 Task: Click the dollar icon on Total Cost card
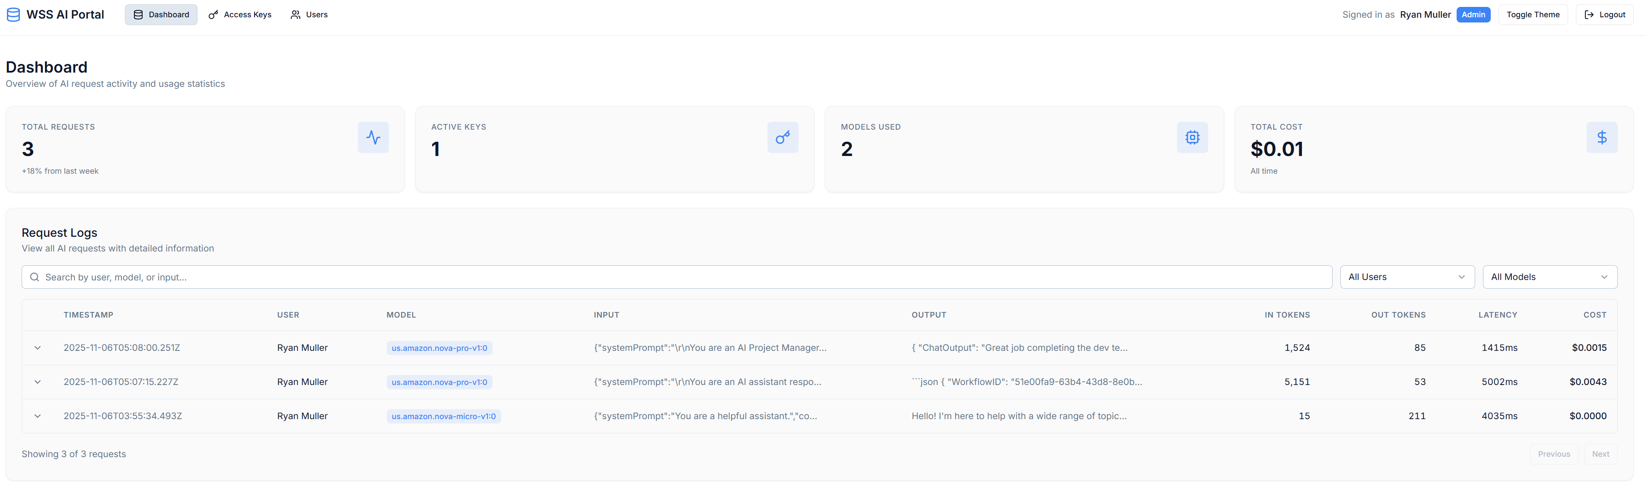point(1602,137)
